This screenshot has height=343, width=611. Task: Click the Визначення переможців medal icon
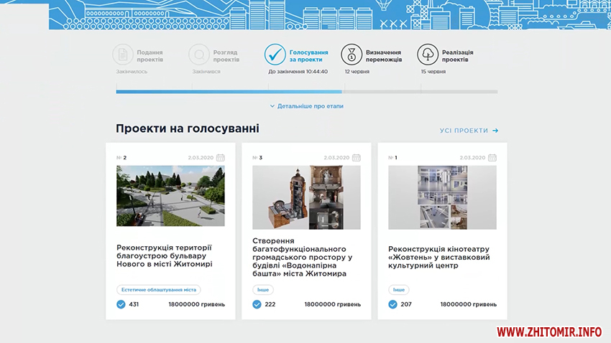(x=352, y=55)
